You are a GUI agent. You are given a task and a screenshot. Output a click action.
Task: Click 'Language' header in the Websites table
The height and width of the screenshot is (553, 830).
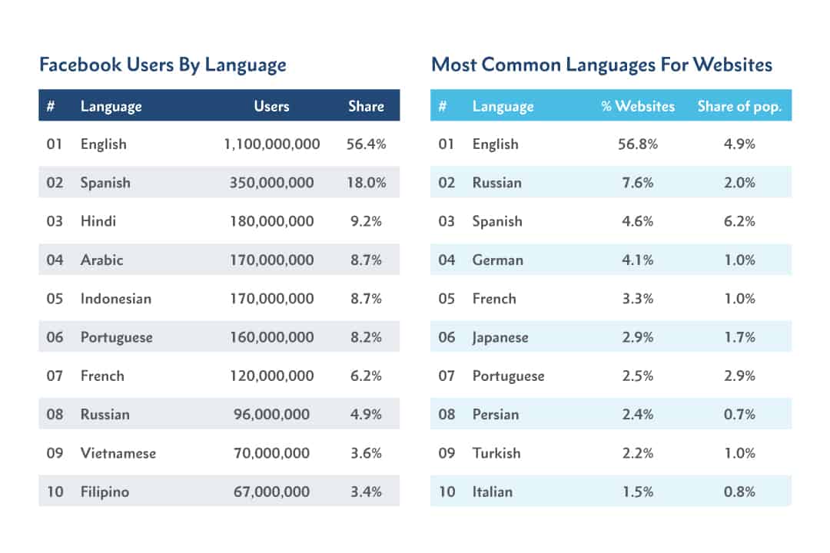click(x=503, y=106)
